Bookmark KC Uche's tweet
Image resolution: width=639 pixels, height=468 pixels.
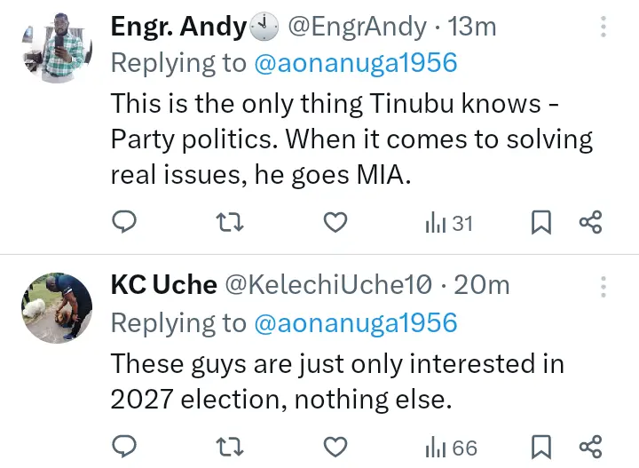click(x=540, y=447)
